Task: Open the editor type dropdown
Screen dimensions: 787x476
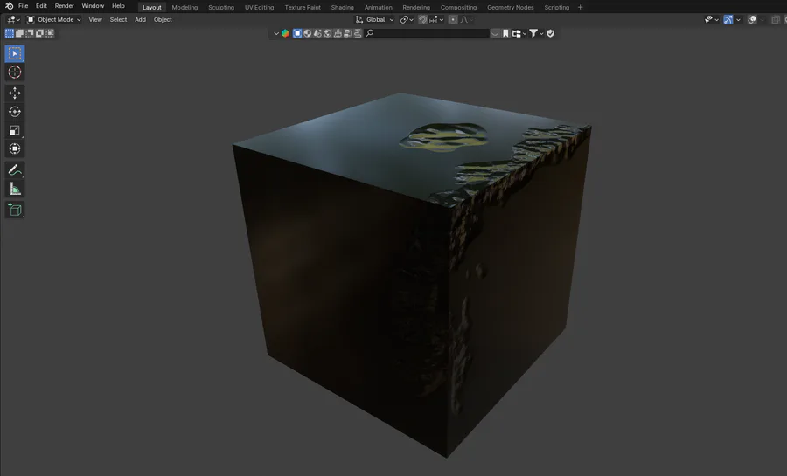Action: [13, 19]
